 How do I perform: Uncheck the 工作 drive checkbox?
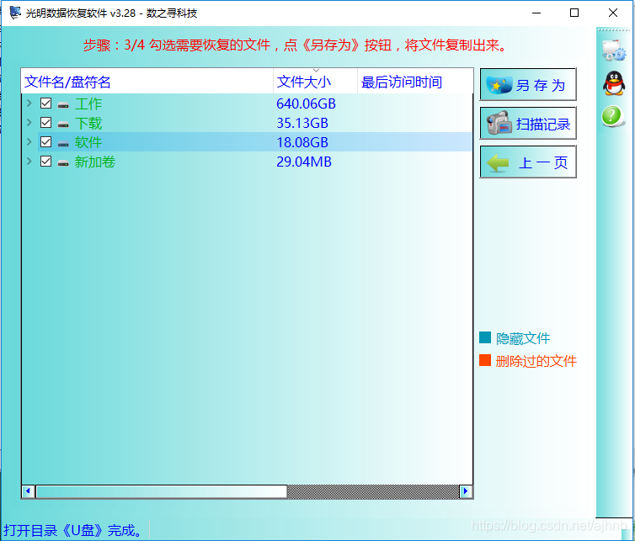pyautogui.click(x=45, y=103)
